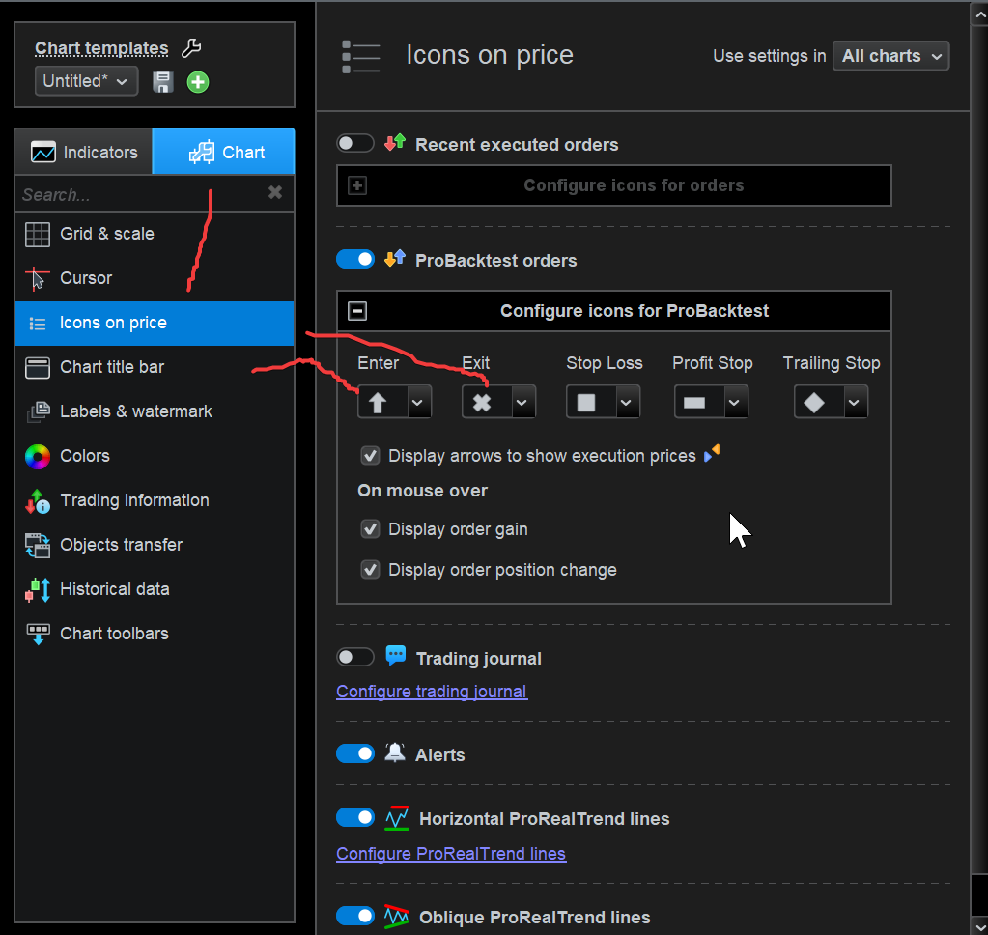
Task: Switch off Oblique ProRealTrend lines toggle
Action: (355, 916)
